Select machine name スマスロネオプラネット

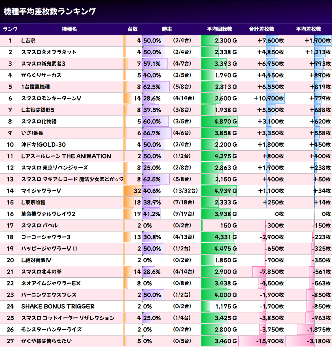[49, 52]
